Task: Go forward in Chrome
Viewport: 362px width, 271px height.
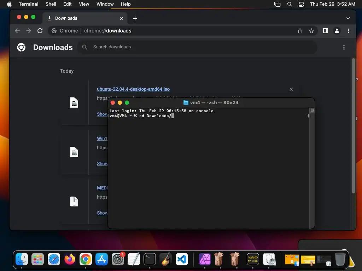Action: click(29, 31)
